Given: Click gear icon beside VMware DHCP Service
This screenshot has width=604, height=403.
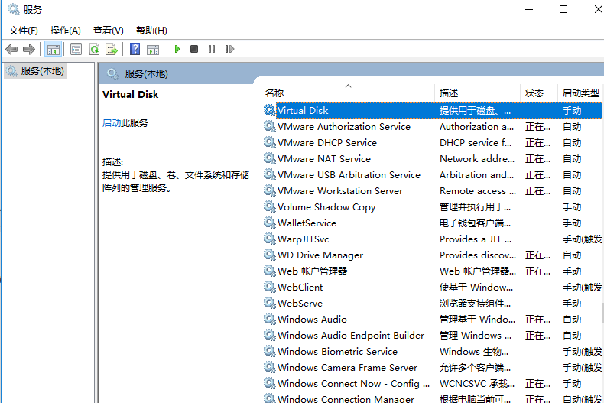Looking at the screenshot, I should pos(269,142).
